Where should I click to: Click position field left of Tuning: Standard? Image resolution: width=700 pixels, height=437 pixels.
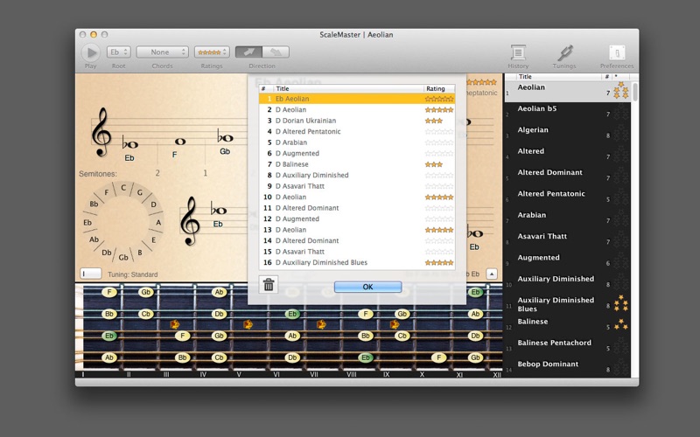click(x=91, y=274)
